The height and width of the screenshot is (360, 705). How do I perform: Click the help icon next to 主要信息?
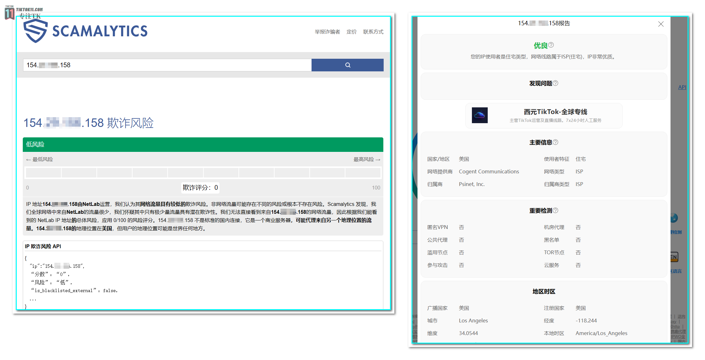pyautogui.click(x=555, y=142)
